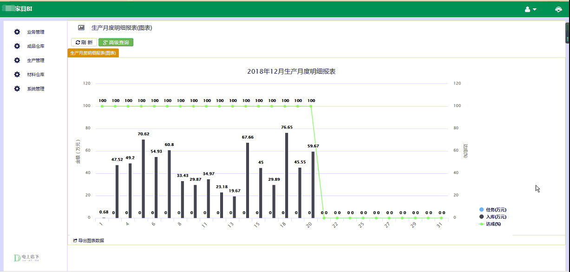Click the 电上店下 logo at sidebar bottom

(x=27, y=258)
